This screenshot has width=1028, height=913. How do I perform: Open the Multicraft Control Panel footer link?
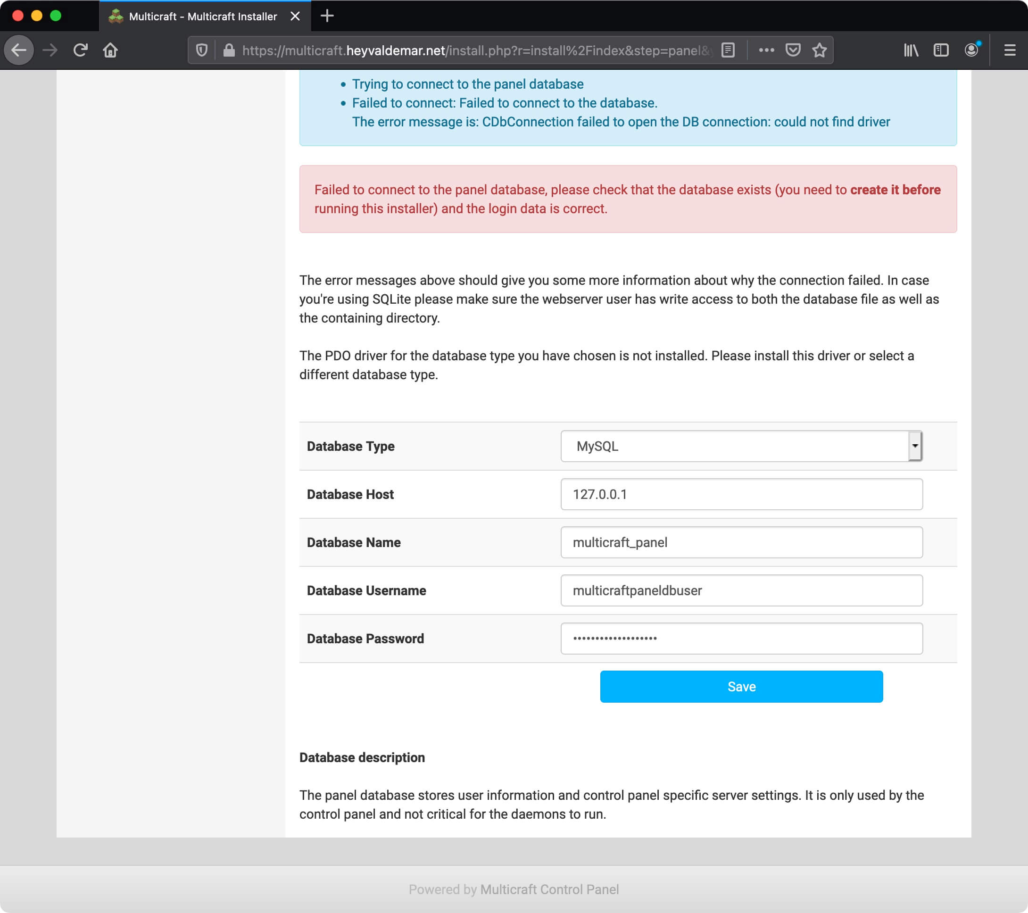pyautogui.click(x=549, y=890)
